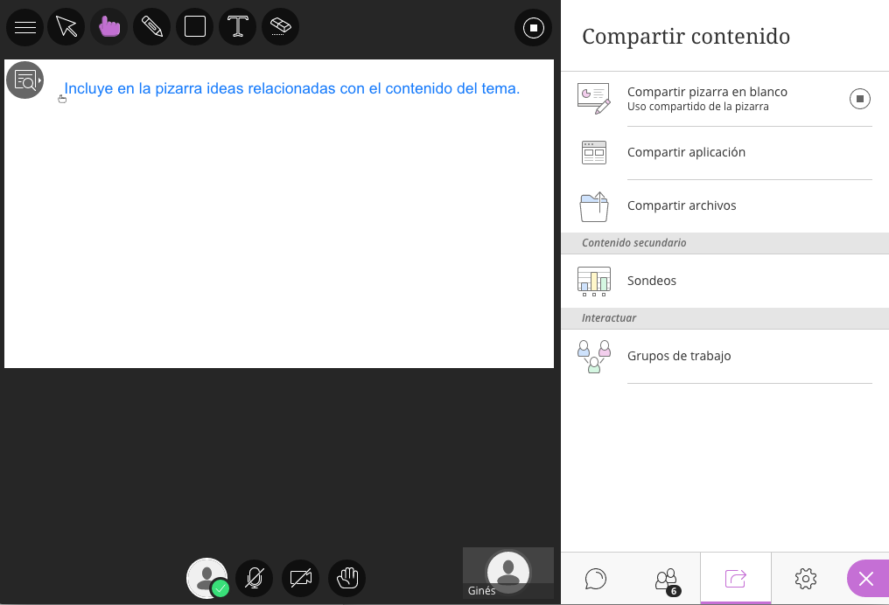This screenshot has height=605, width=889.
Task: Click the Interactuar section header
Action: [x=724, y=318]
